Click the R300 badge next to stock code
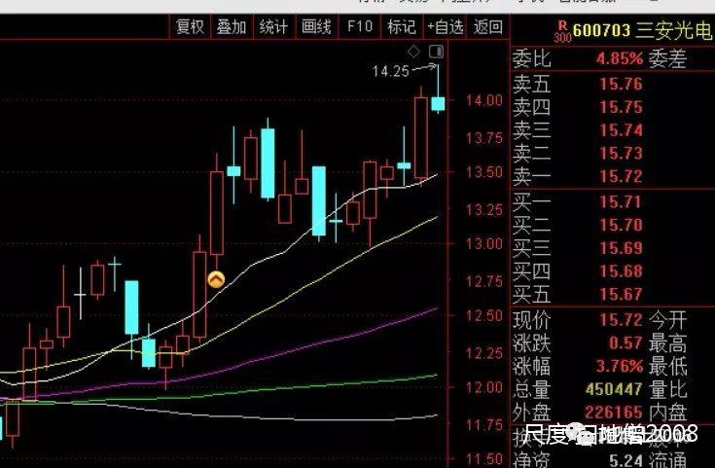 (x=562, y=32)
